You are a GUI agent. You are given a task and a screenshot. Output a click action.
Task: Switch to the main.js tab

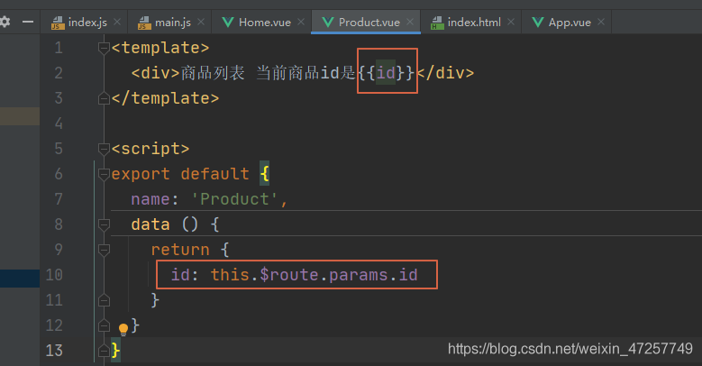[x=169, y=22]
